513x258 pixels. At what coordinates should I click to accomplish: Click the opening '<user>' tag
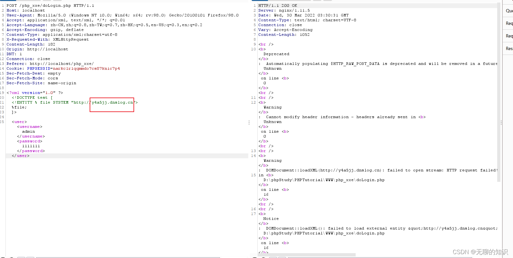click(x=19, y=122)
